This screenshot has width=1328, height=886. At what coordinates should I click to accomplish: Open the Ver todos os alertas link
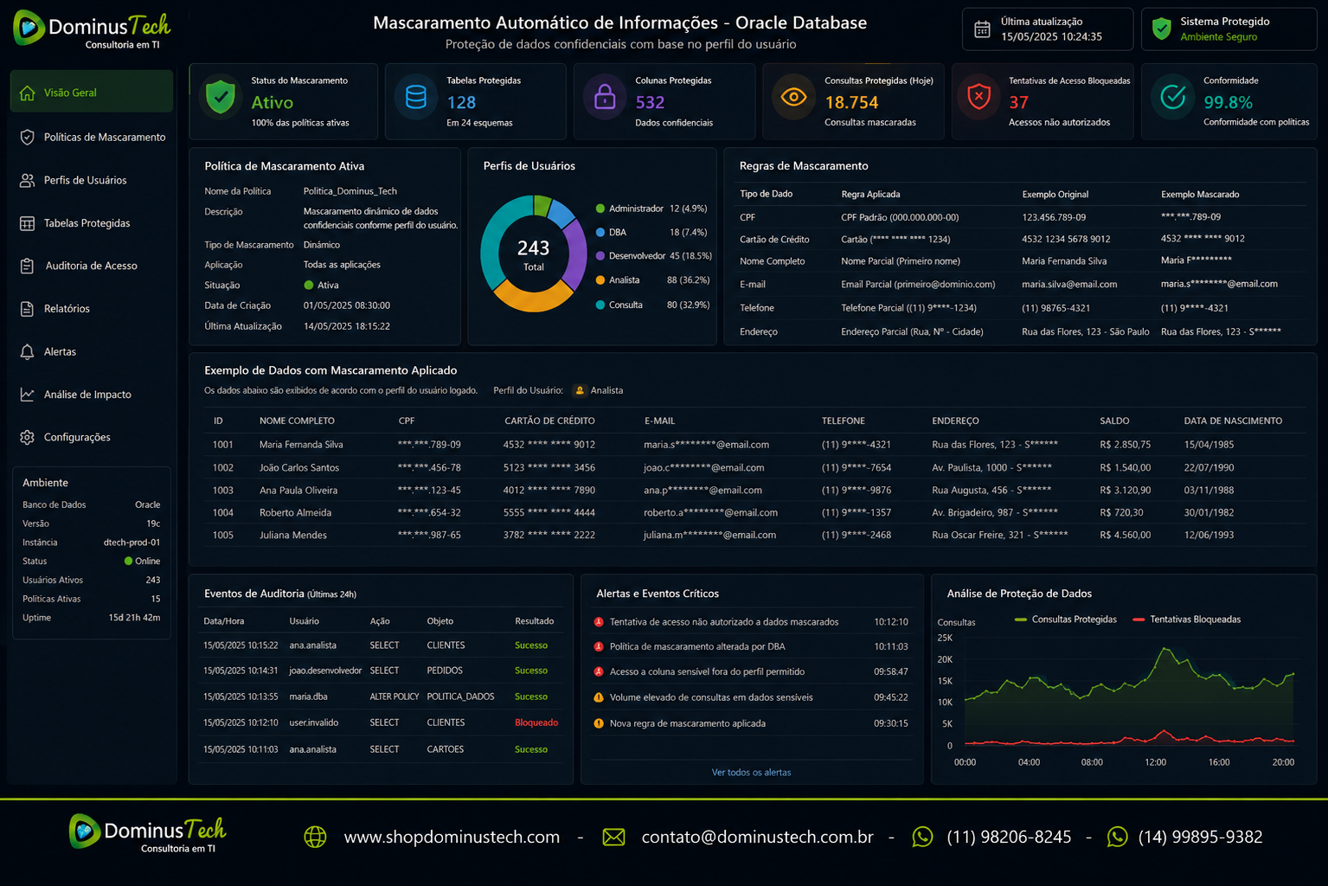[x=751, y=773]
